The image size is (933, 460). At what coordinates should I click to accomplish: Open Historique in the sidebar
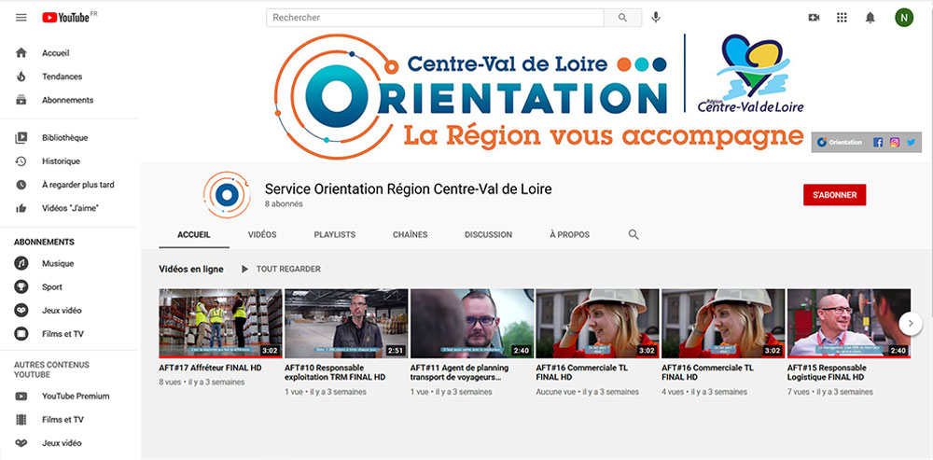(68, 161)
